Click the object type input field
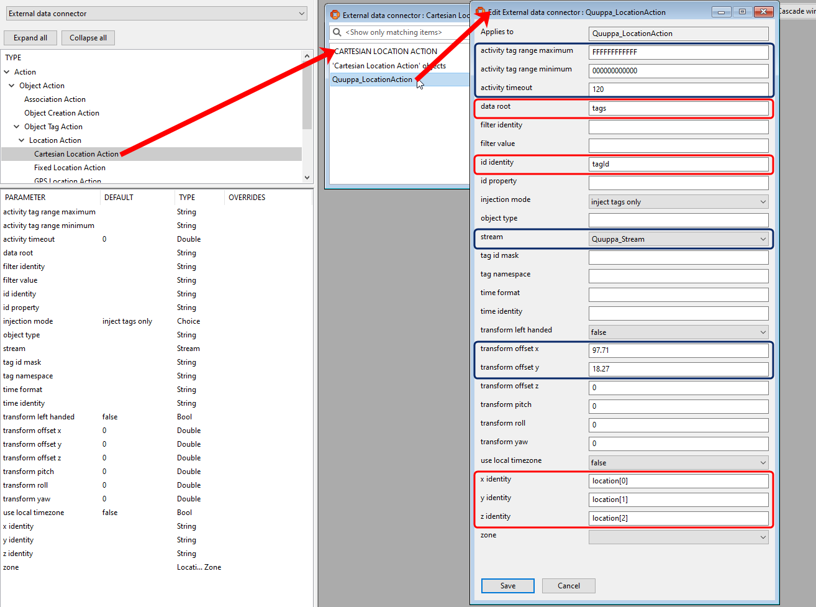Viewport: 816px width, 607px height. coord(678,220)
